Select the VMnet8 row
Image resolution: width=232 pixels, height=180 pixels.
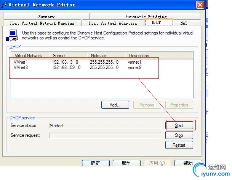pos(102,67)
